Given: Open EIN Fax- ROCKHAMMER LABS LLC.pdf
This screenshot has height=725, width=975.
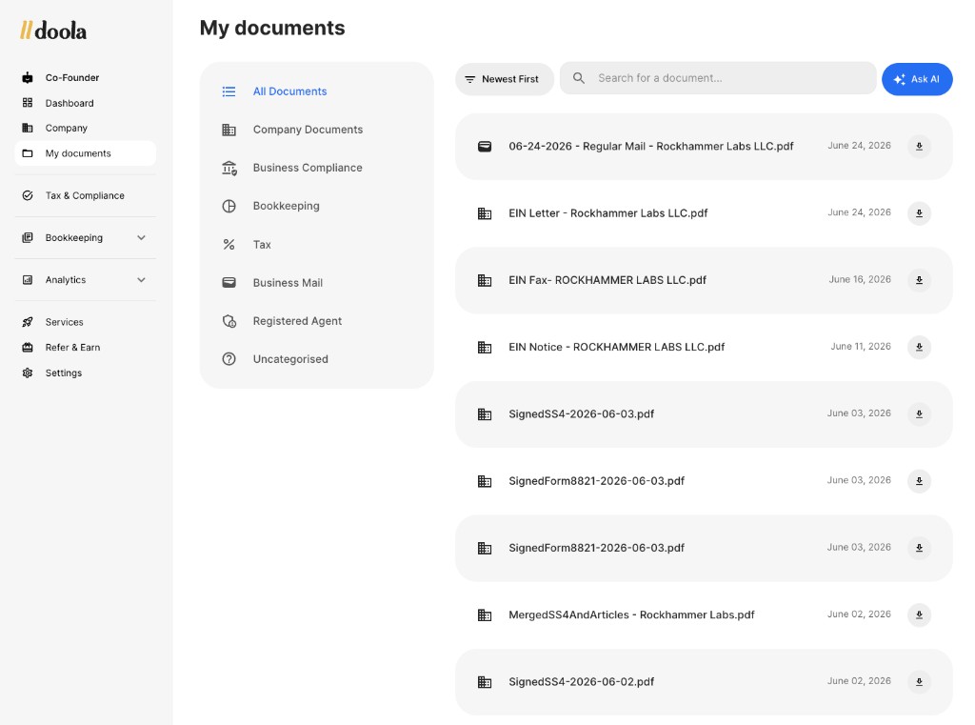Looking at the screenshot, I should tap(607, 280).
